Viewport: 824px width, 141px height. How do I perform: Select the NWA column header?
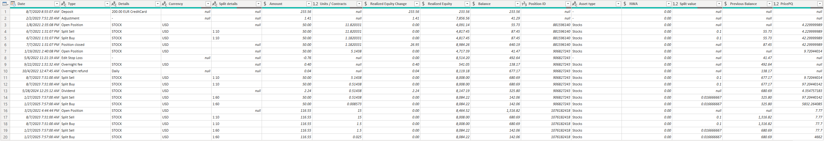(x=646, y=4)
